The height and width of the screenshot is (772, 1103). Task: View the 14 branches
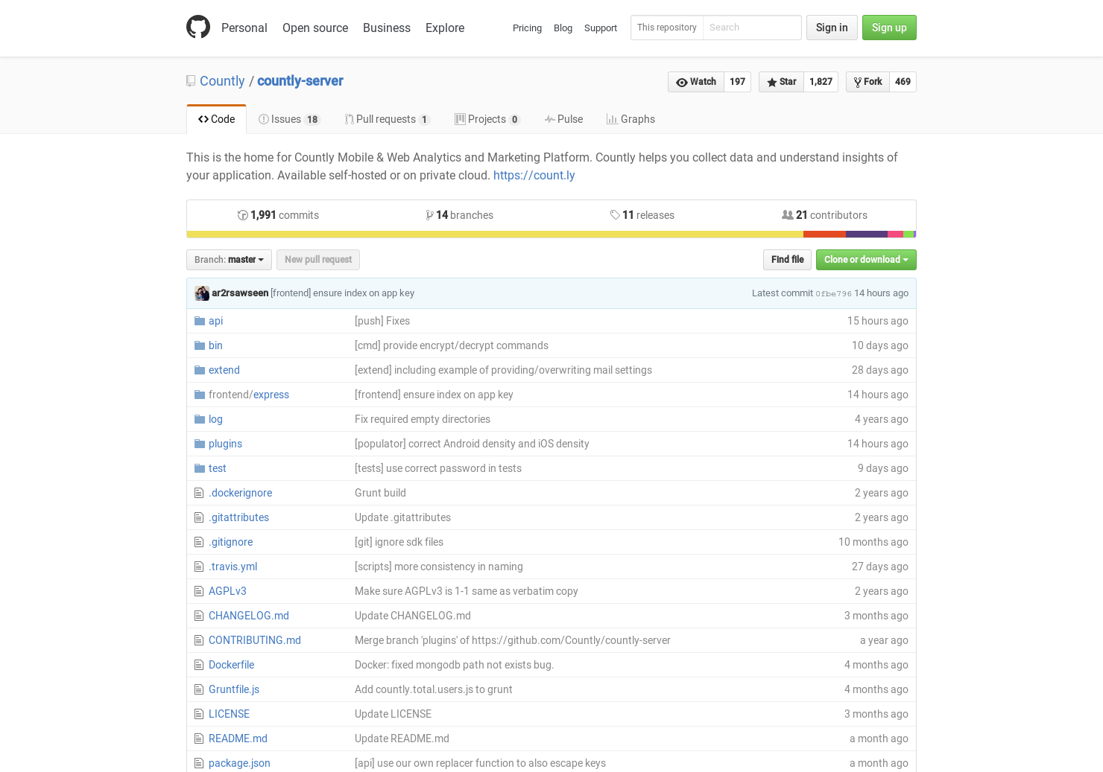(460, 215)
